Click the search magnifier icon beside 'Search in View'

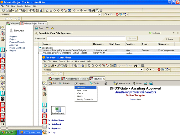(36, 33)
